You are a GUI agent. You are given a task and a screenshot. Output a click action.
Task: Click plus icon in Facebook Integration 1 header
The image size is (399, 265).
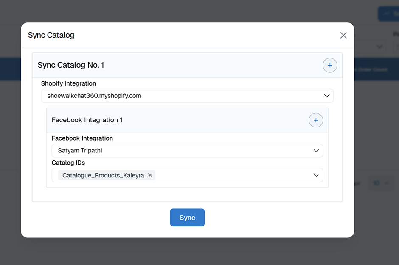pyautogui.click(x=315, y=120)
